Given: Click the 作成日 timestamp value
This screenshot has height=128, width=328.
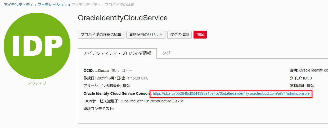Looking at the screenshot, I should [x=122, y=78].
